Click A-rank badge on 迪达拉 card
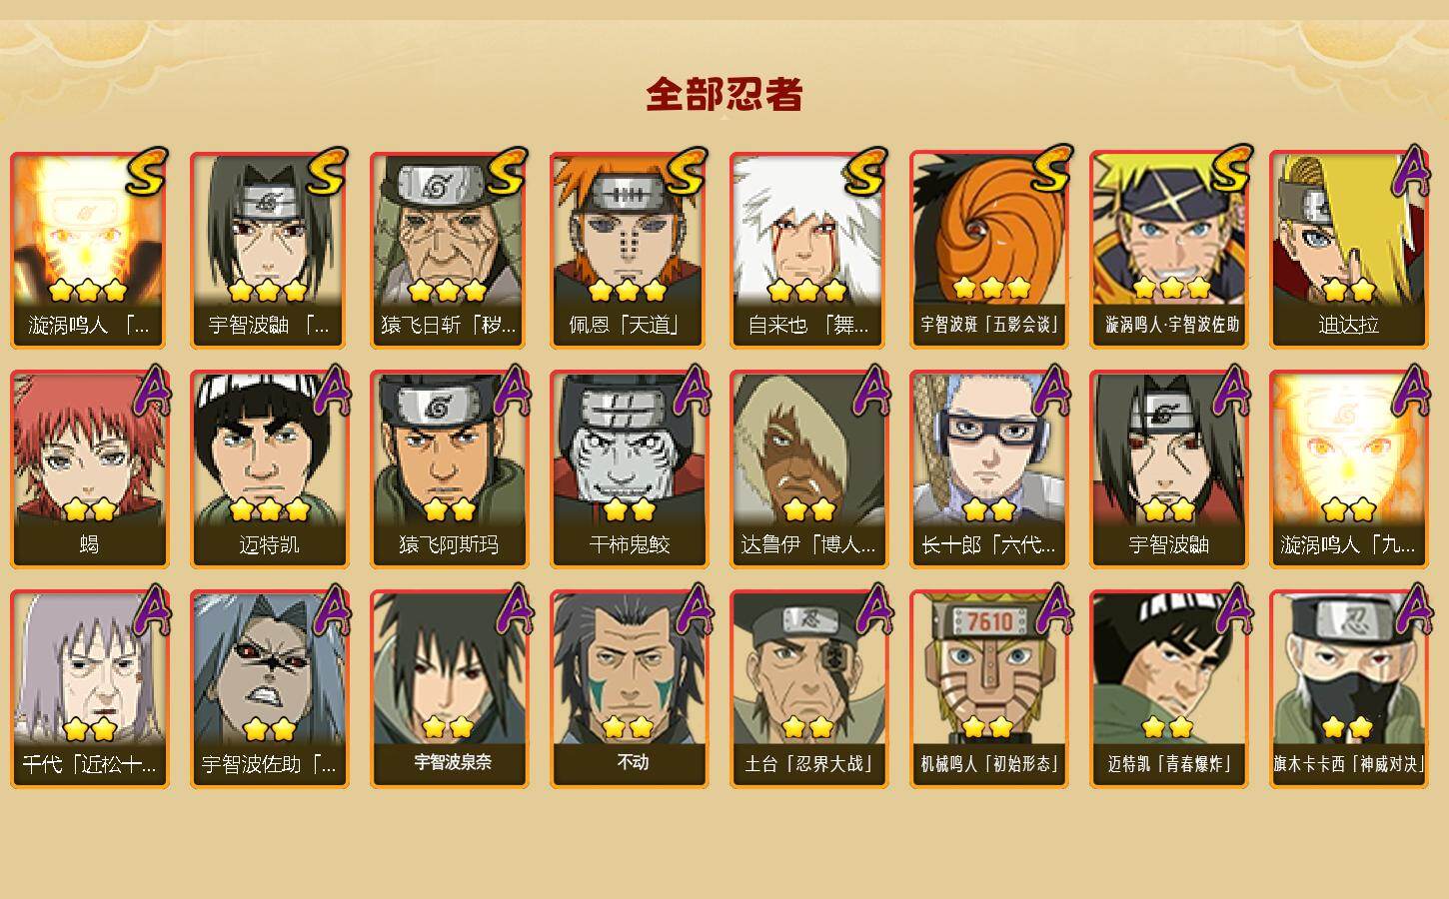 coord(1410,172)
